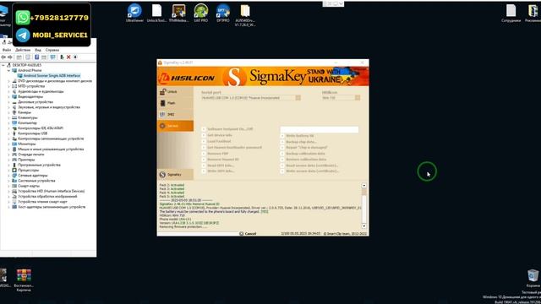
Task: Open the Справка menu in Device Manager
Action: pos(52,50)
